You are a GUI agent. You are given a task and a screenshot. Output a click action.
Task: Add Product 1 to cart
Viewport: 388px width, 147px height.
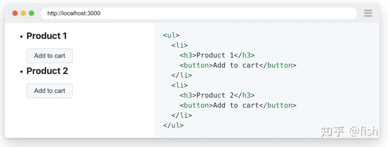(49, 56)
